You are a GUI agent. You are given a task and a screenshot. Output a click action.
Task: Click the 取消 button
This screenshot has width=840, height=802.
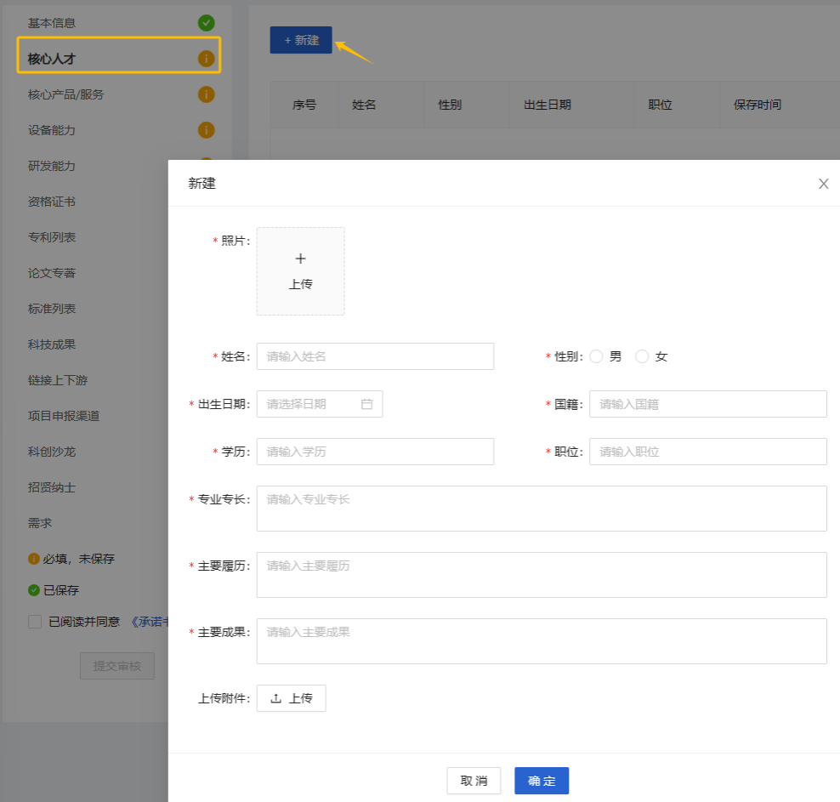click(474, 781)
